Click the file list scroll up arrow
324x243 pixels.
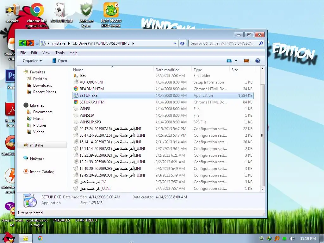coord(262,69)
